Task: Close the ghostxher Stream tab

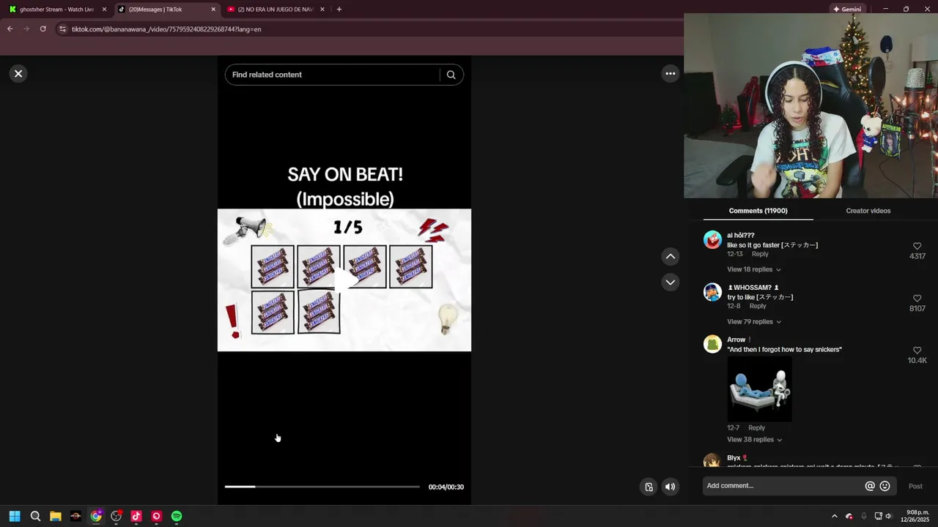Action: pyautogui.click(x=104, y=10)
